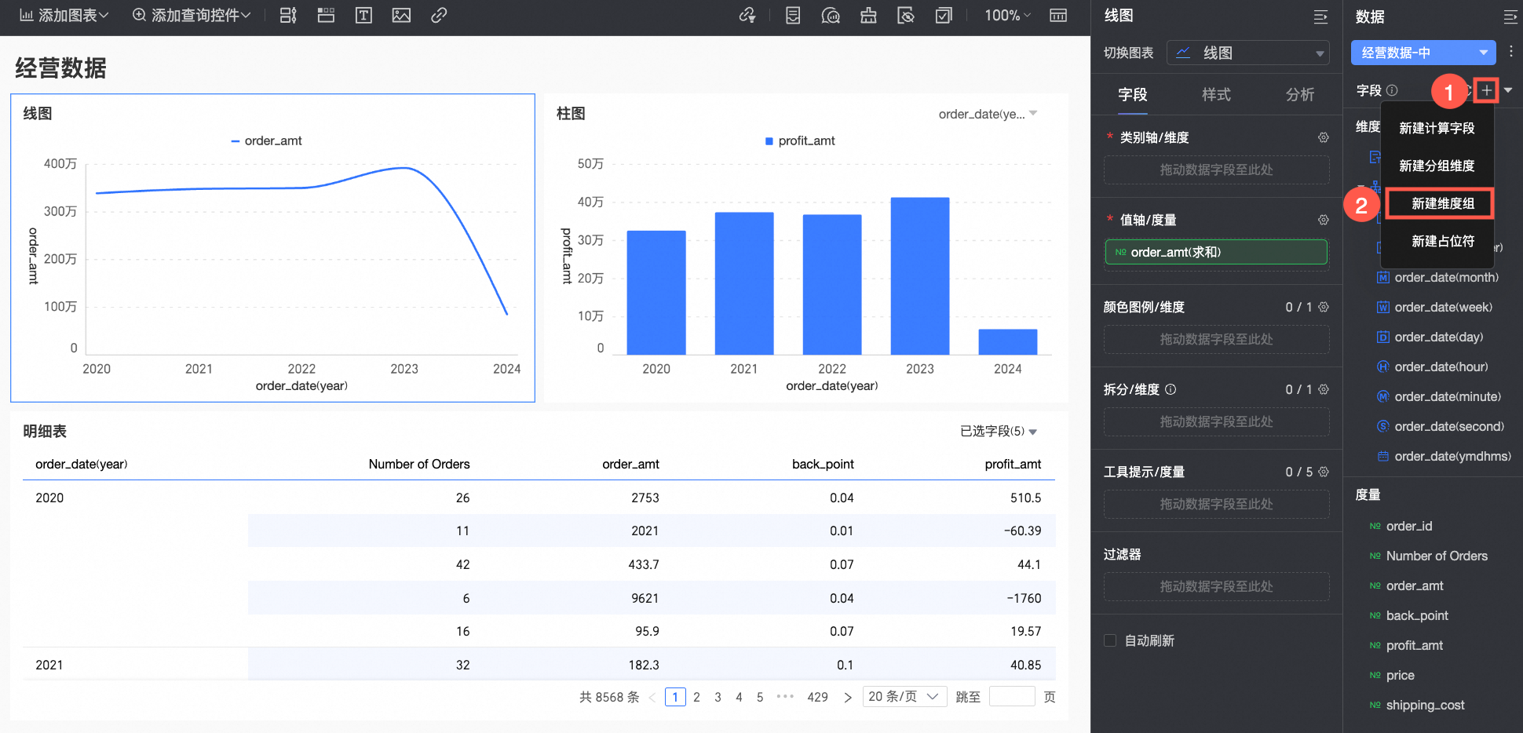Screen dimensions: 1523x733
Task: Click the link-with-filter icon in toolbar
Action: coord(747,15)
